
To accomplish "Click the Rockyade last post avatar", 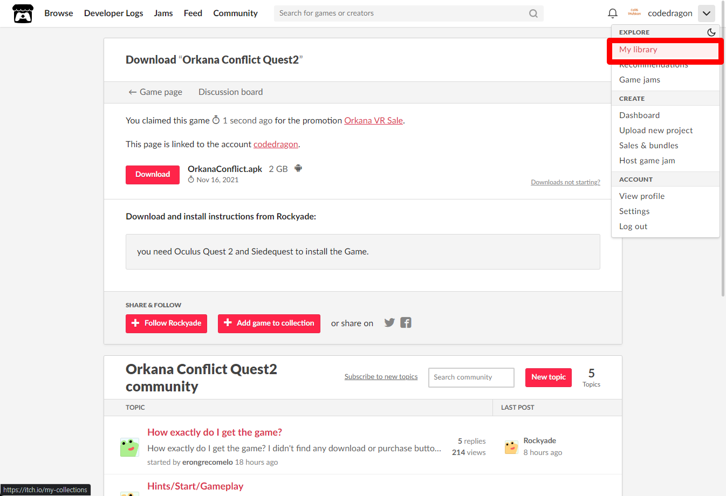I will click(x=511, y=447).
